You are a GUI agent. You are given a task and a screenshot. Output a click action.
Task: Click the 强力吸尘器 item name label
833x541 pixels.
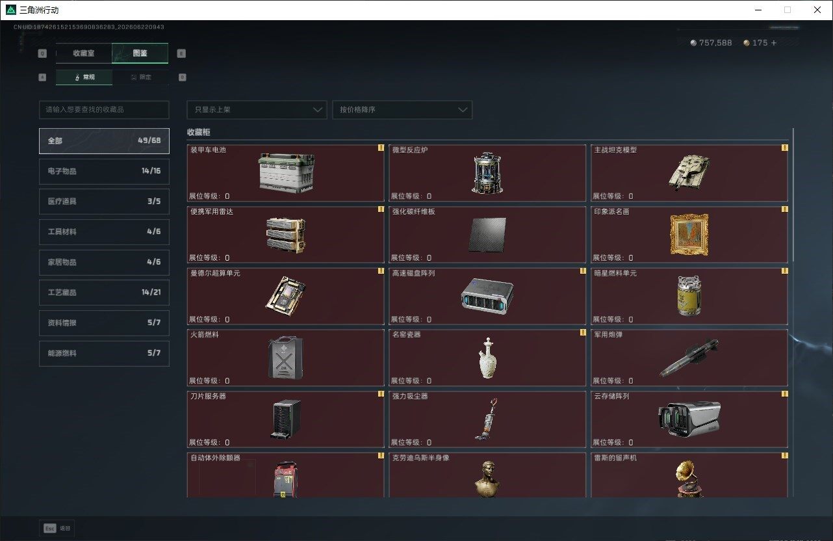pos(410,396)
